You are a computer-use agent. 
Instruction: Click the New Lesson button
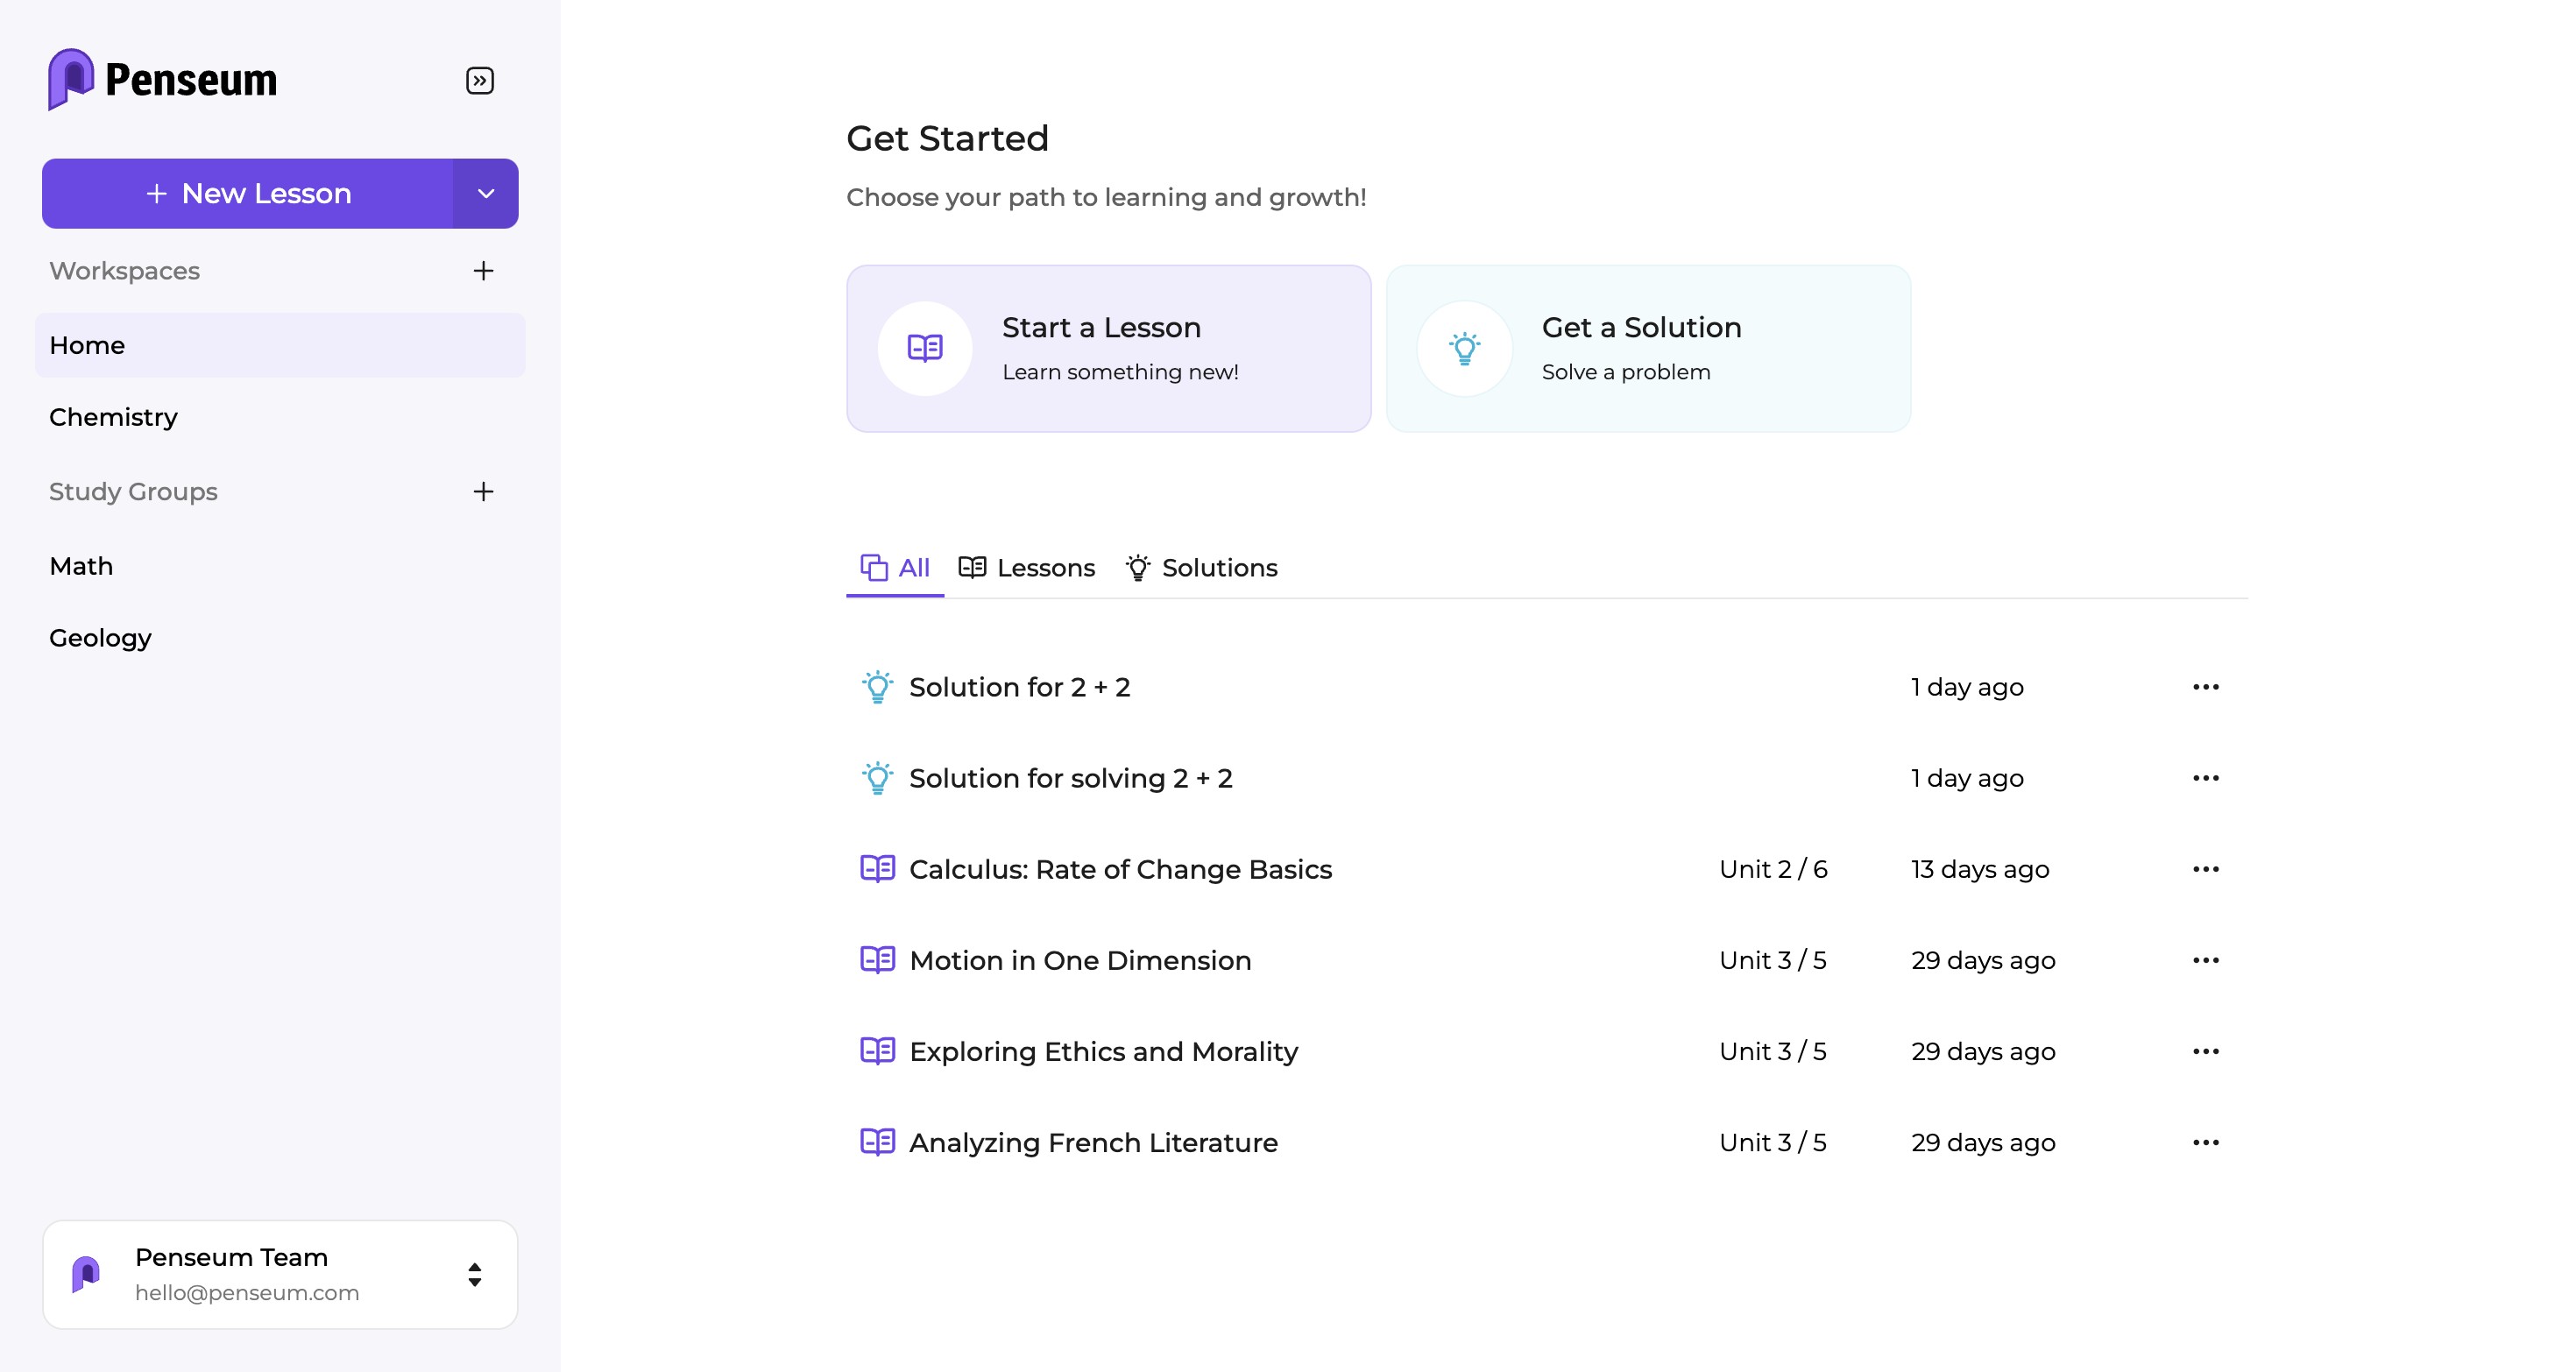[248, 194]
